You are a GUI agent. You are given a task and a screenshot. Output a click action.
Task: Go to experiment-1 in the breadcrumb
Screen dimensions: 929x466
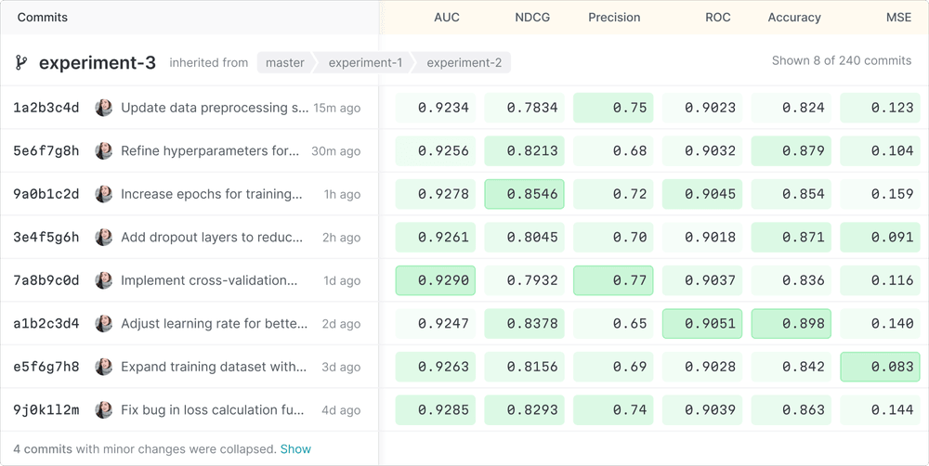pyautogui.click(x=365, y=63)
